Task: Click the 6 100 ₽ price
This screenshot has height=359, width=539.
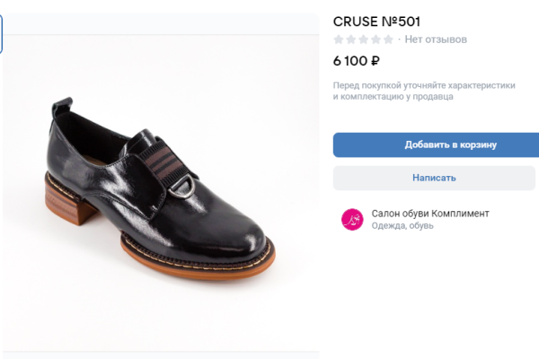Action: 357,62
